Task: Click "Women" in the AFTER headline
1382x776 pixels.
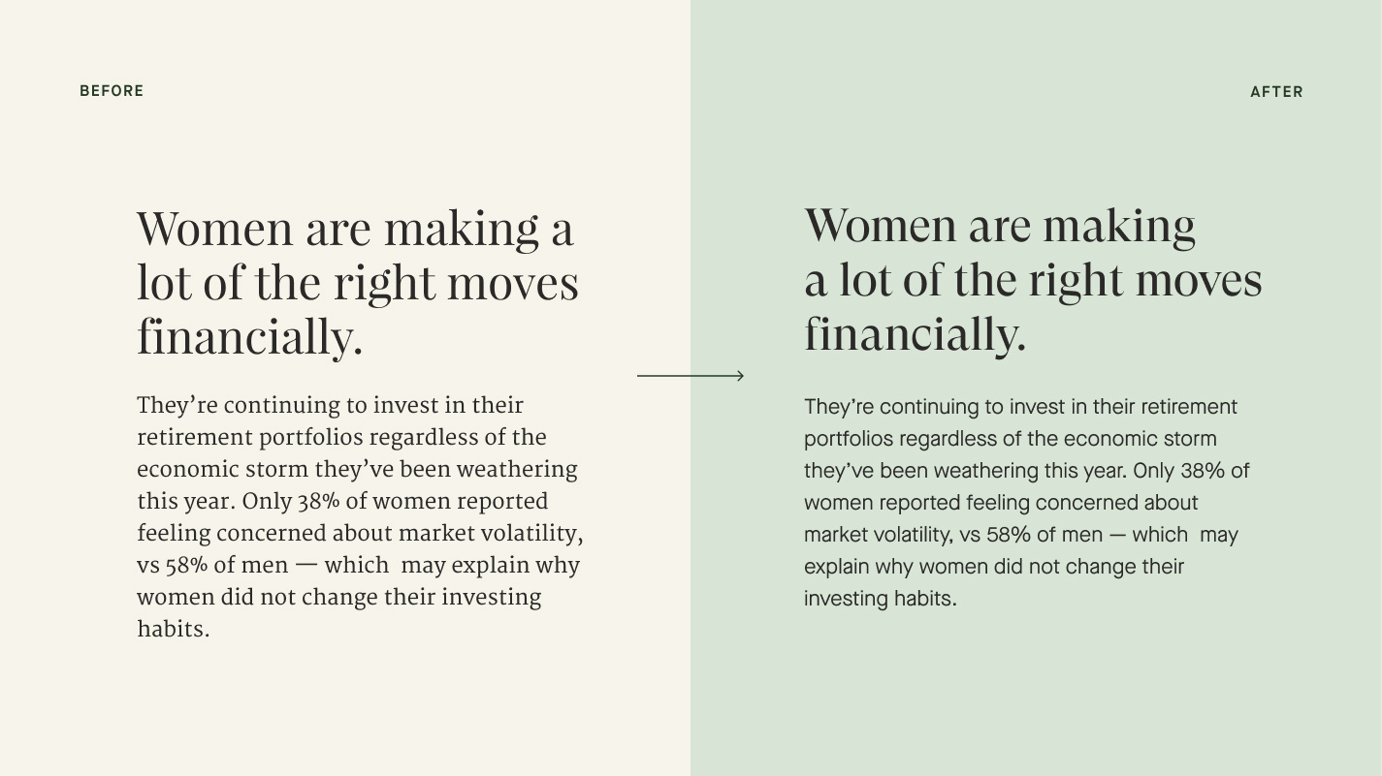Action: click(x=881, y=226)
